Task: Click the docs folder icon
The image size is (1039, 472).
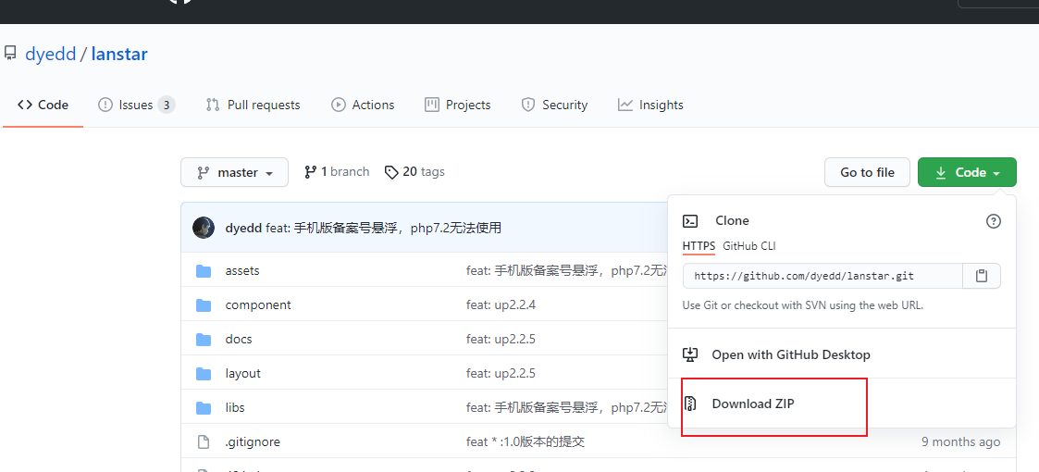Action: 204,339
